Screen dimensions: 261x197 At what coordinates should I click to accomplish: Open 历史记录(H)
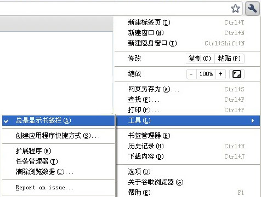188,146
